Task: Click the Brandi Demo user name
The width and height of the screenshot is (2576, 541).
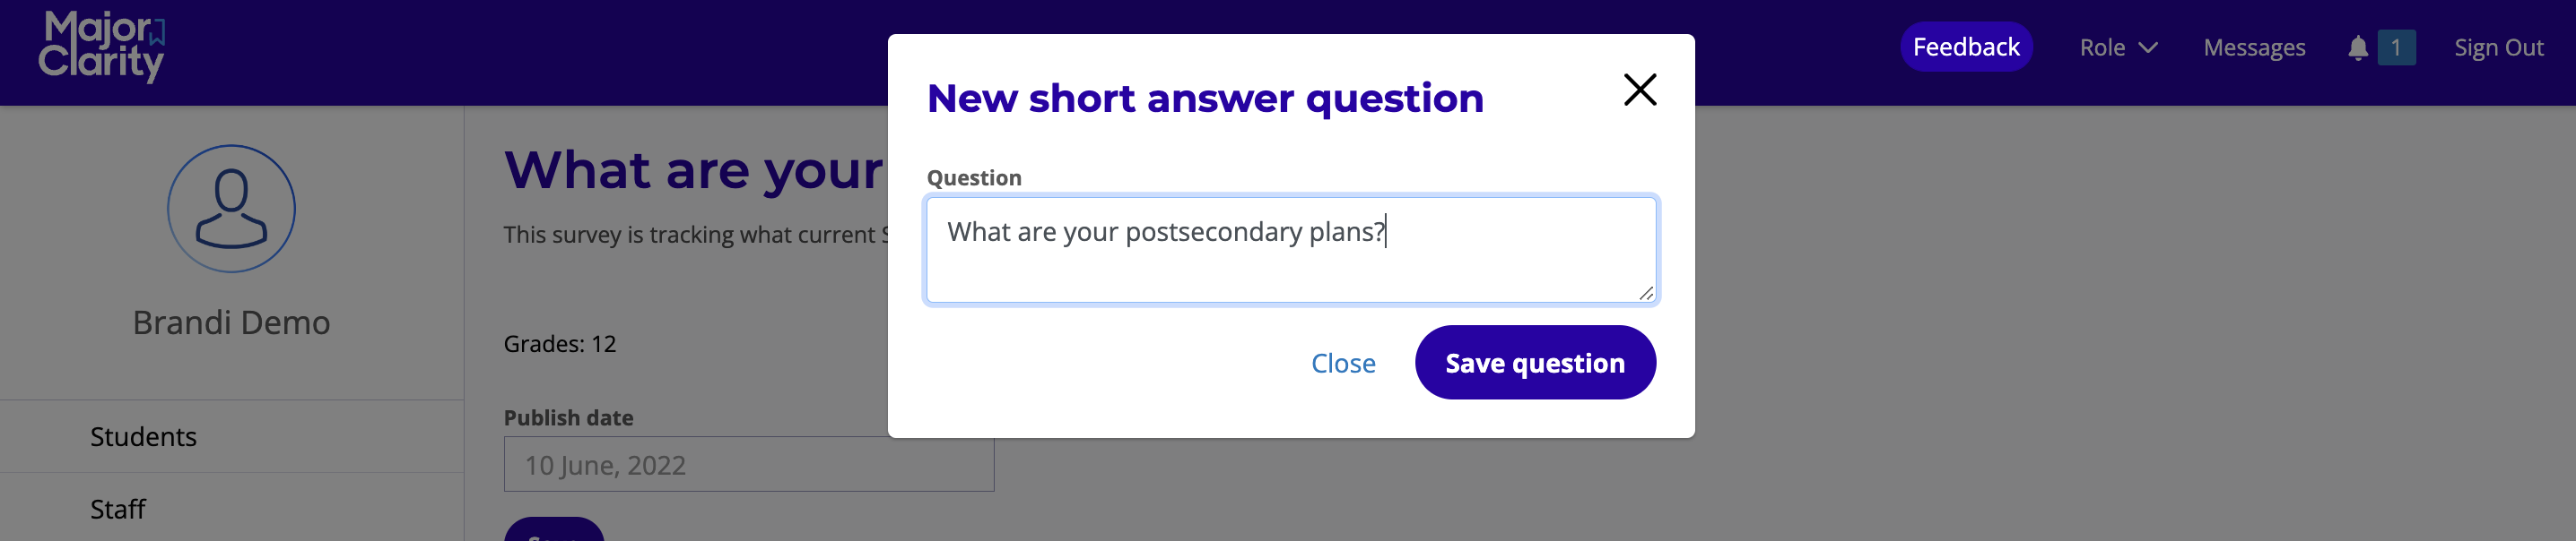Action: tap(231, 322)
